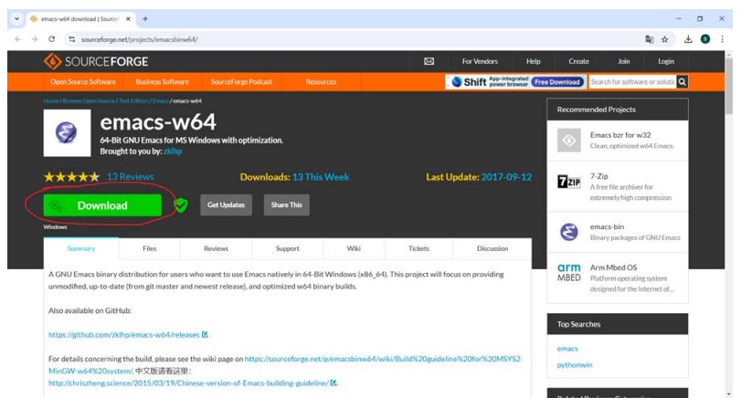
Task: Expand the Open Source Software menu
Action: point(82,81)
